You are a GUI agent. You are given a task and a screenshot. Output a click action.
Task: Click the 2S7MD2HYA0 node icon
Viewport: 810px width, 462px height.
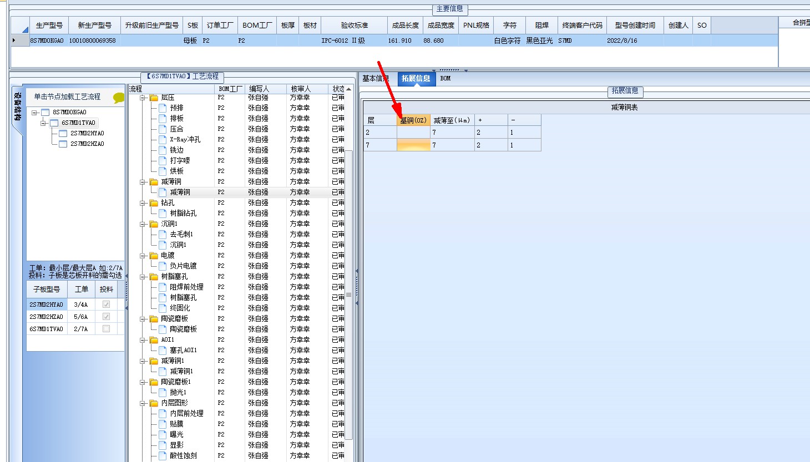pyautogui.click(x=63, y=133)
